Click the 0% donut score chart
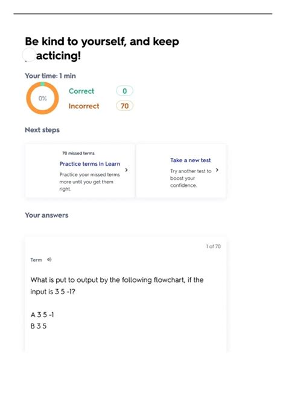This screenshot has height=406, width=286. (x=43, y=98)
